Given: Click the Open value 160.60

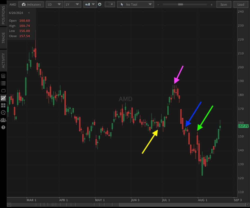Looking at the screenshot, I should pyautogui.click(x=24, y=20).
